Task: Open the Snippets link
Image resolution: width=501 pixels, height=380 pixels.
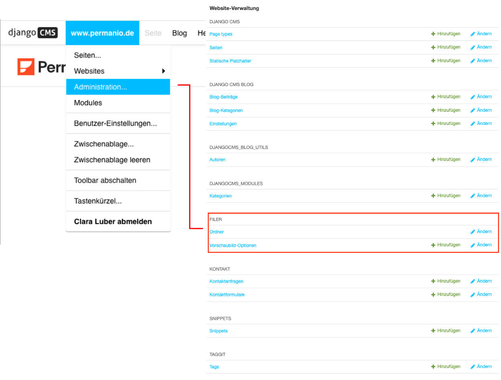Action: tap(218, 331)
